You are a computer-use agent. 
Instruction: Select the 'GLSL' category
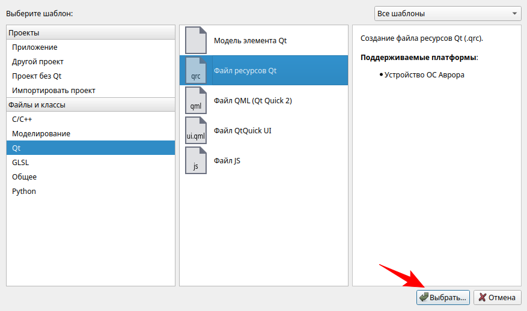click(20, 162)
